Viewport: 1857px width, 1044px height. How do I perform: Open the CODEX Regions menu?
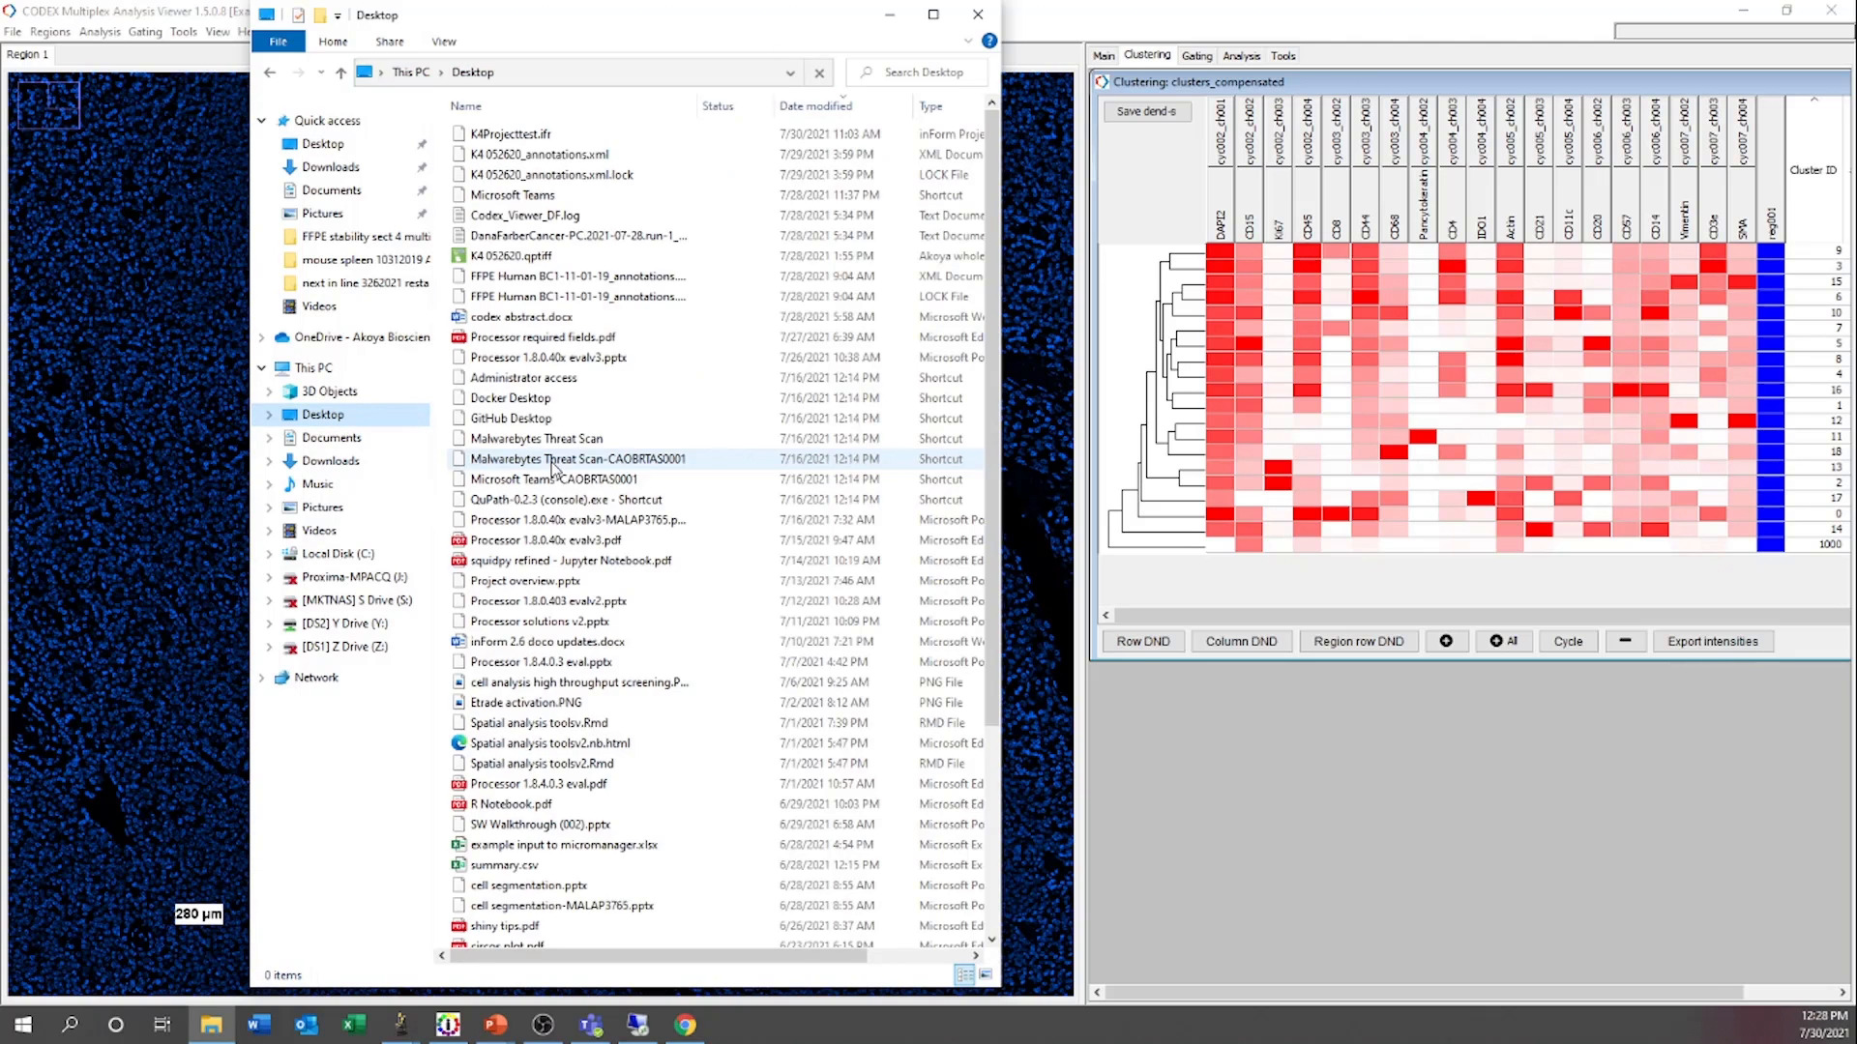[49, 32]
